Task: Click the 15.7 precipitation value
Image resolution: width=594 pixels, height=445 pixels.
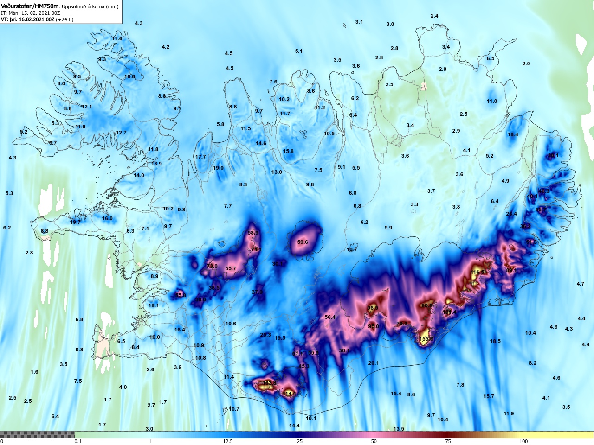Action: coord(489,396)
